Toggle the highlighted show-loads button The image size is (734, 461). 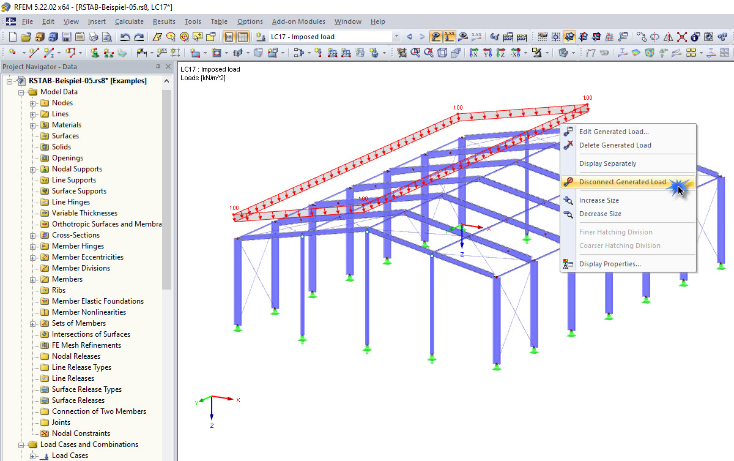[436, 36]
